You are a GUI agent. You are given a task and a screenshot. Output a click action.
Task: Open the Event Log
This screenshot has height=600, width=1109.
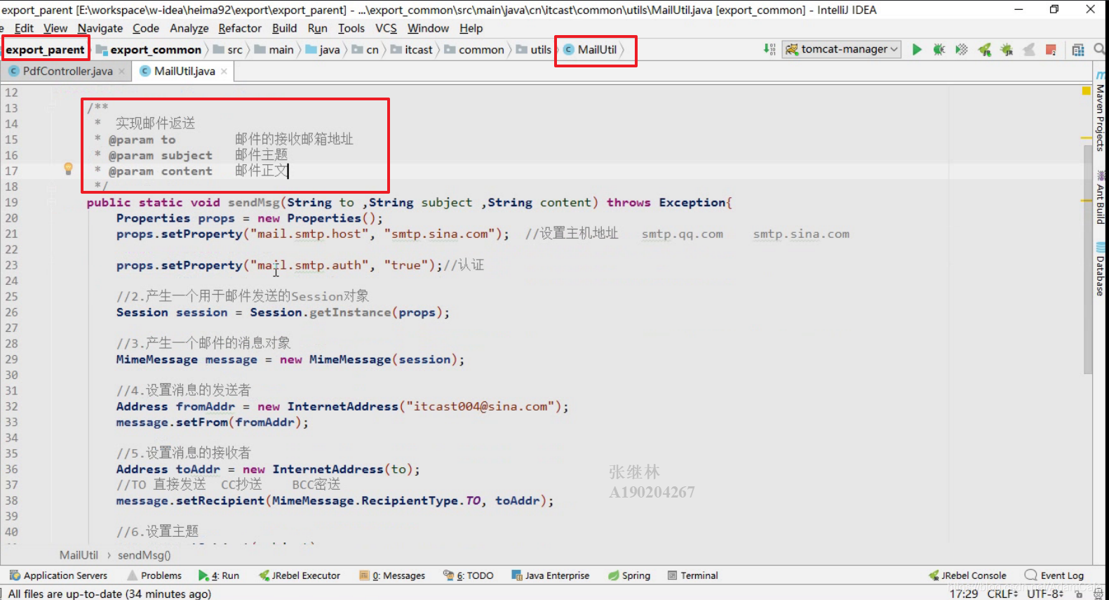pyautogui.click(x=1054, y=575)
